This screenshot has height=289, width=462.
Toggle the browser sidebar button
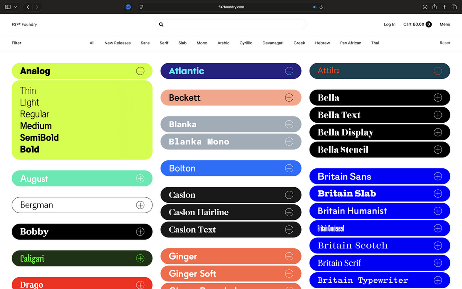coord(8,7)
